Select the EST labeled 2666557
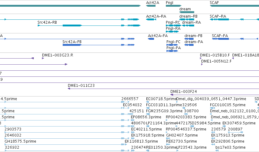Viewport: 259px width, 152px height. (x=130, y=99)
